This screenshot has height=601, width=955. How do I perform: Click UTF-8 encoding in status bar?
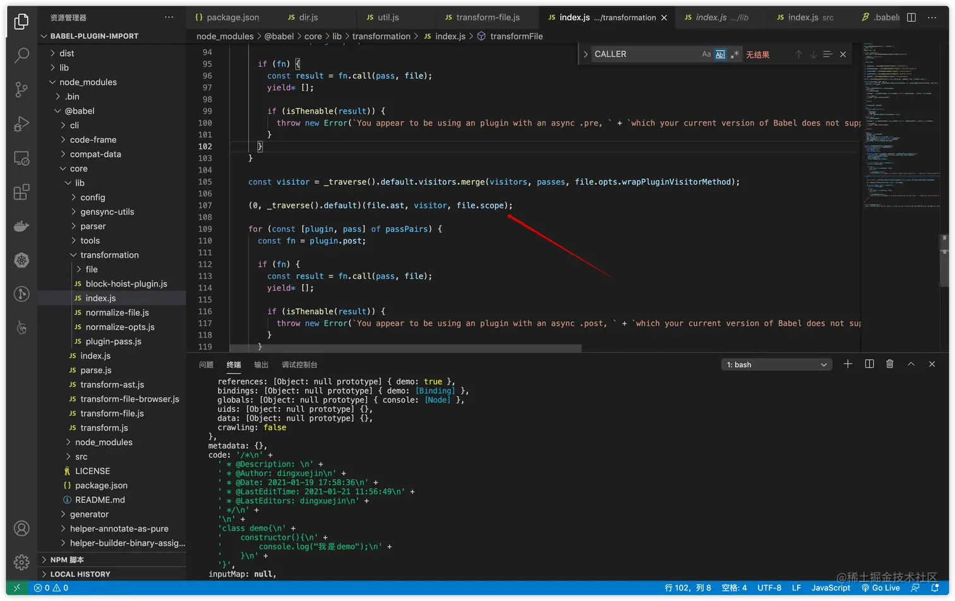[x=769, y=588]
